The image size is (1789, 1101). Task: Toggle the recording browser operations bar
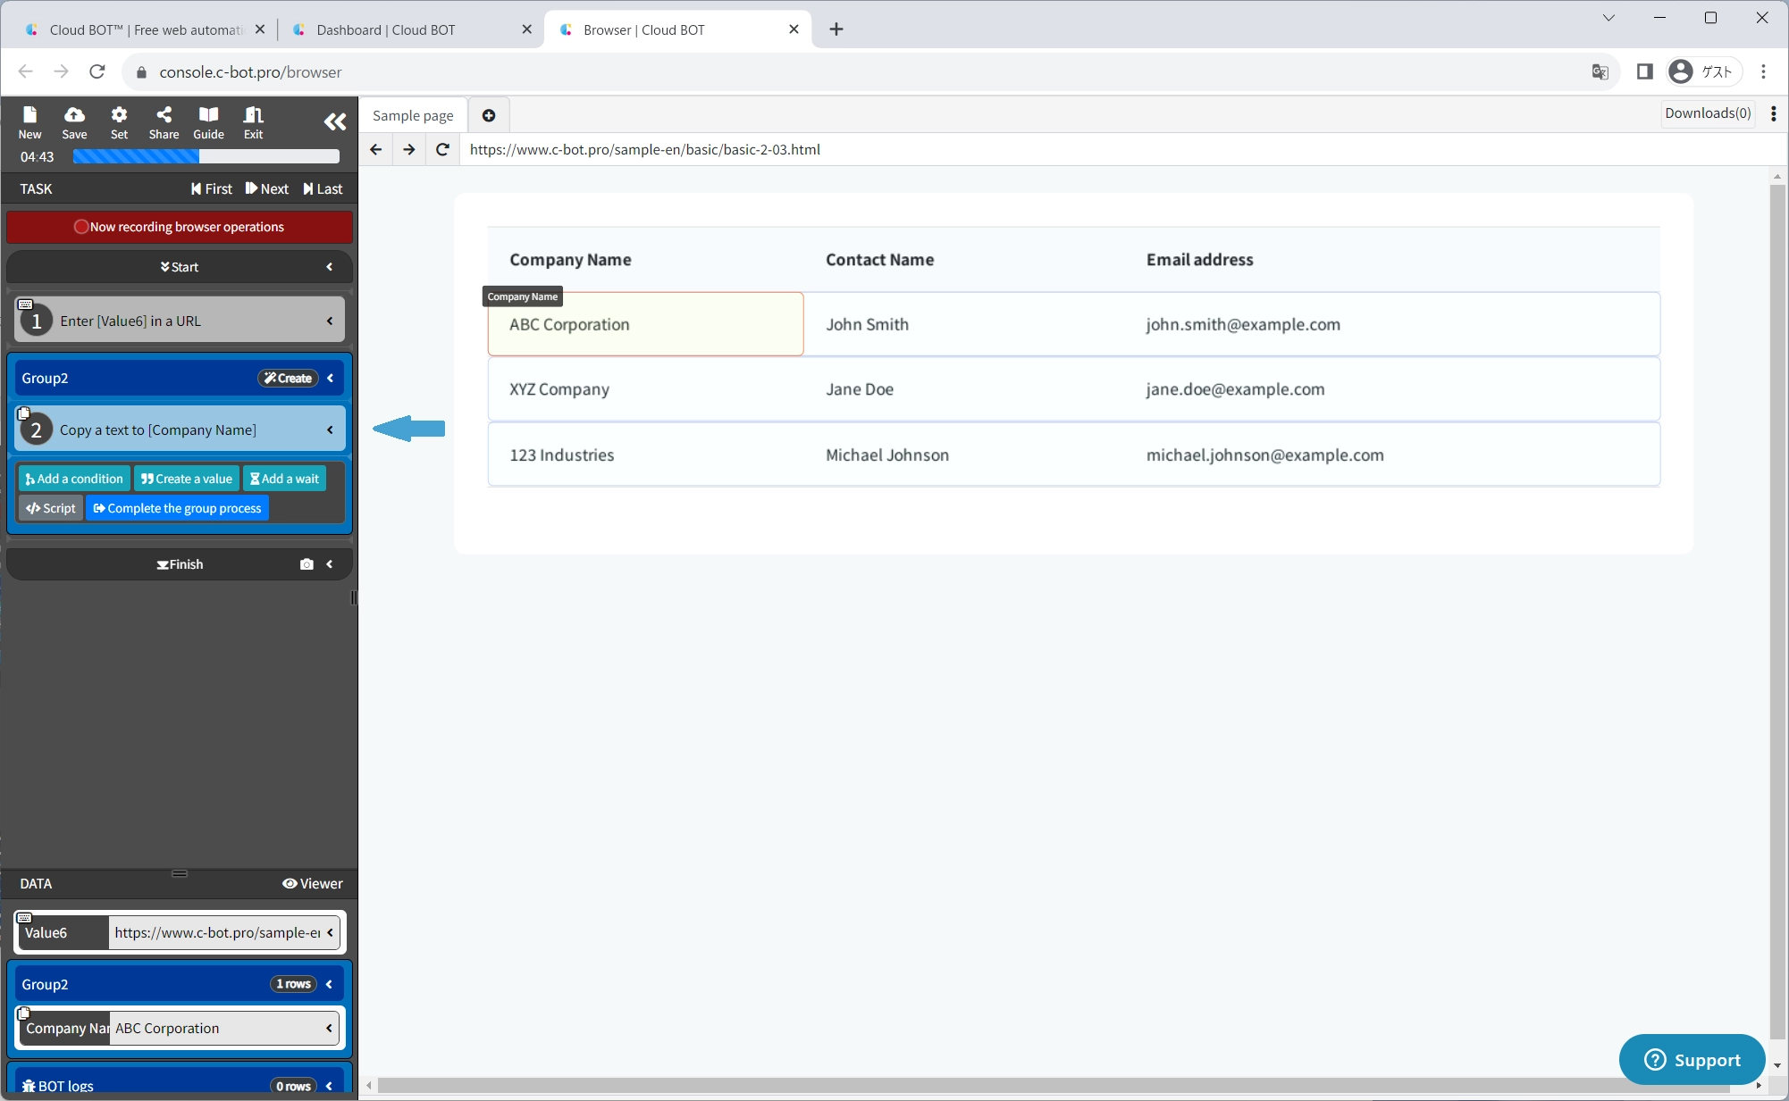click(179, 227)
